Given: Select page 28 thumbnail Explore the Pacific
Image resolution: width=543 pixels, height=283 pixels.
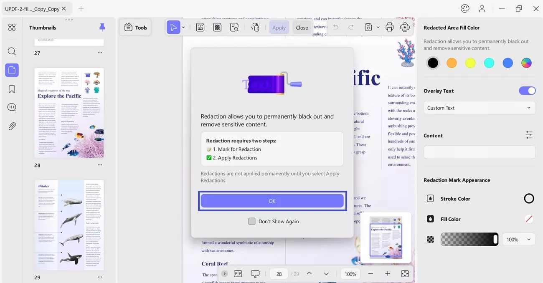Looking at the screenshot, I should pos(69,113).
